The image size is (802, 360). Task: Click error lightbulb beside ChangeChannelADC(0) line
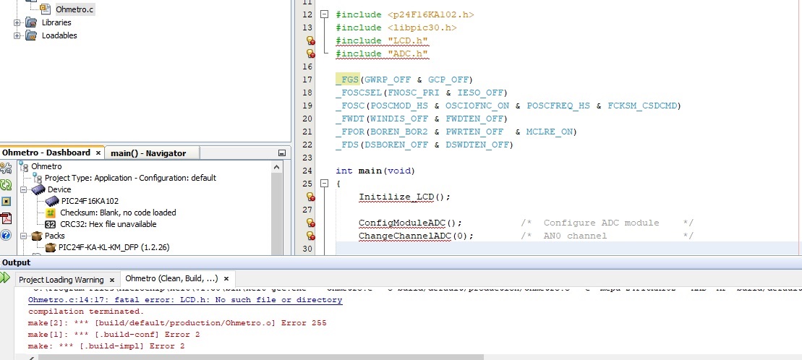click(310, 236)
